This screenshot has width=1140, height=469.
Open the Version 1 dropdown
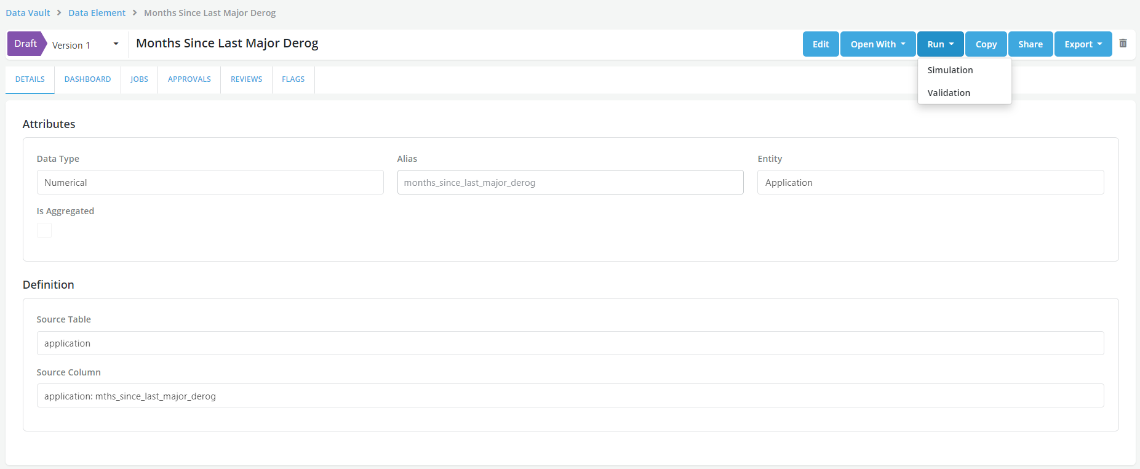click(x=86, y=45)
